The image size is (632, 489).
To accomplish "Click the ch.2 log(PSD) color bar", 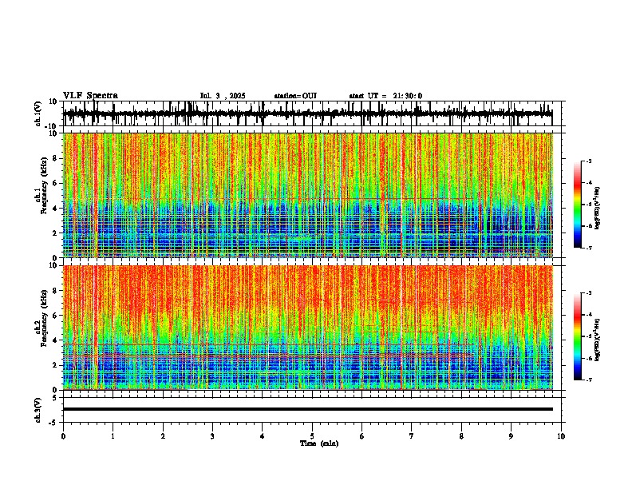I will [578, 336].
